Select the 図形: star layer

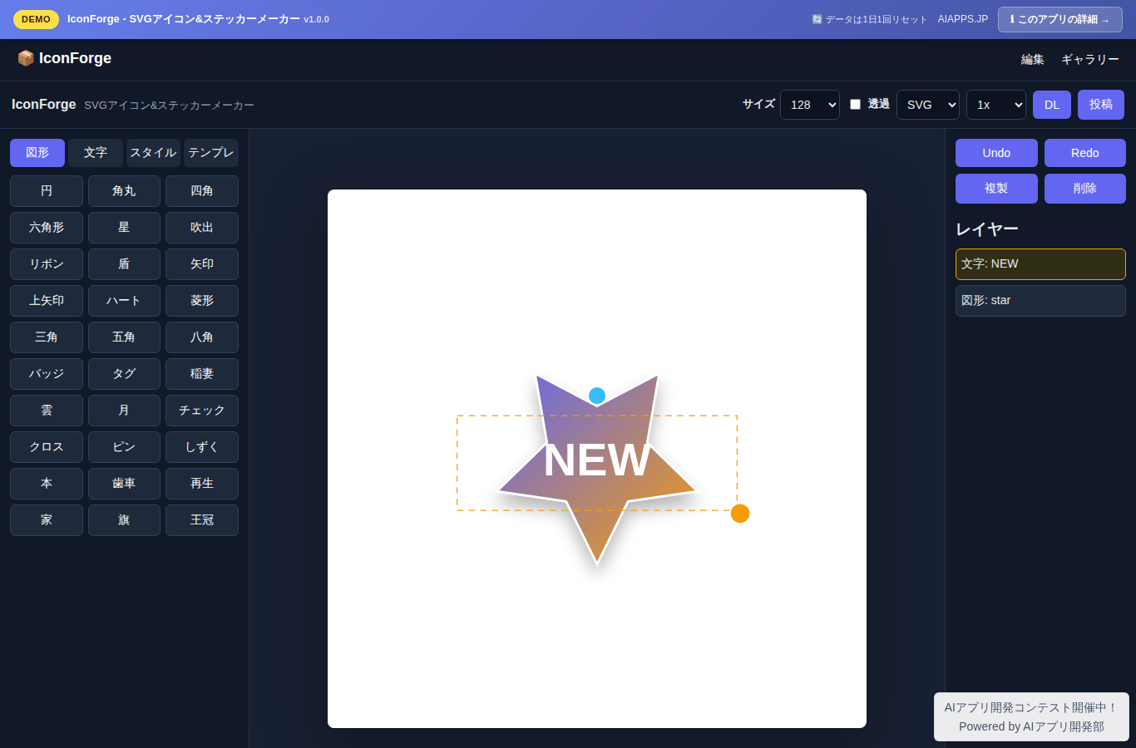(1040, 301)
